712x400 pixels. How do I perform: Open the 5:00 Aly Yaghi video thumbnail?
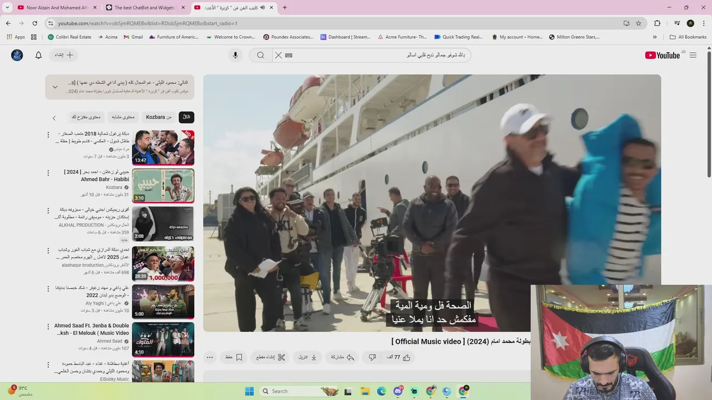click(x=163, y=301)
